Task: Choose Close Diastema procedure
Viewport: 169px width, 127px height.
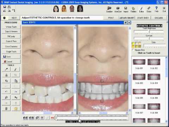Action: [11, 47]
